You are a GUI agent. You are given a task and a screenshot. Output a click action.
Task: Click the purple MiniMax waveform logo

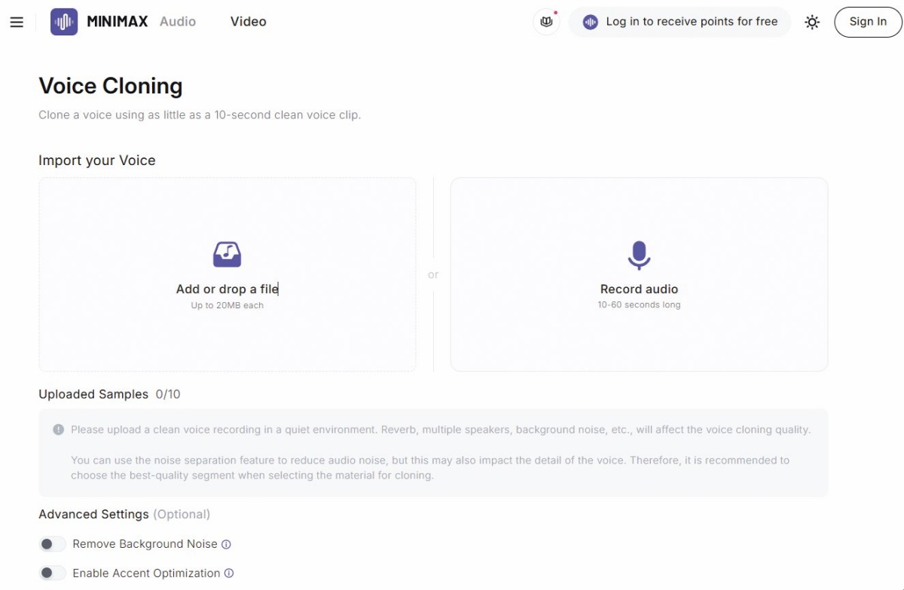pos(64,22)
